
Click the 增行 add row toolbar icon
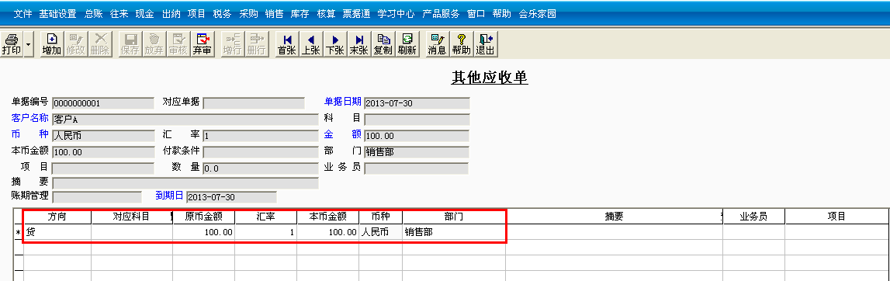(232, 43)
